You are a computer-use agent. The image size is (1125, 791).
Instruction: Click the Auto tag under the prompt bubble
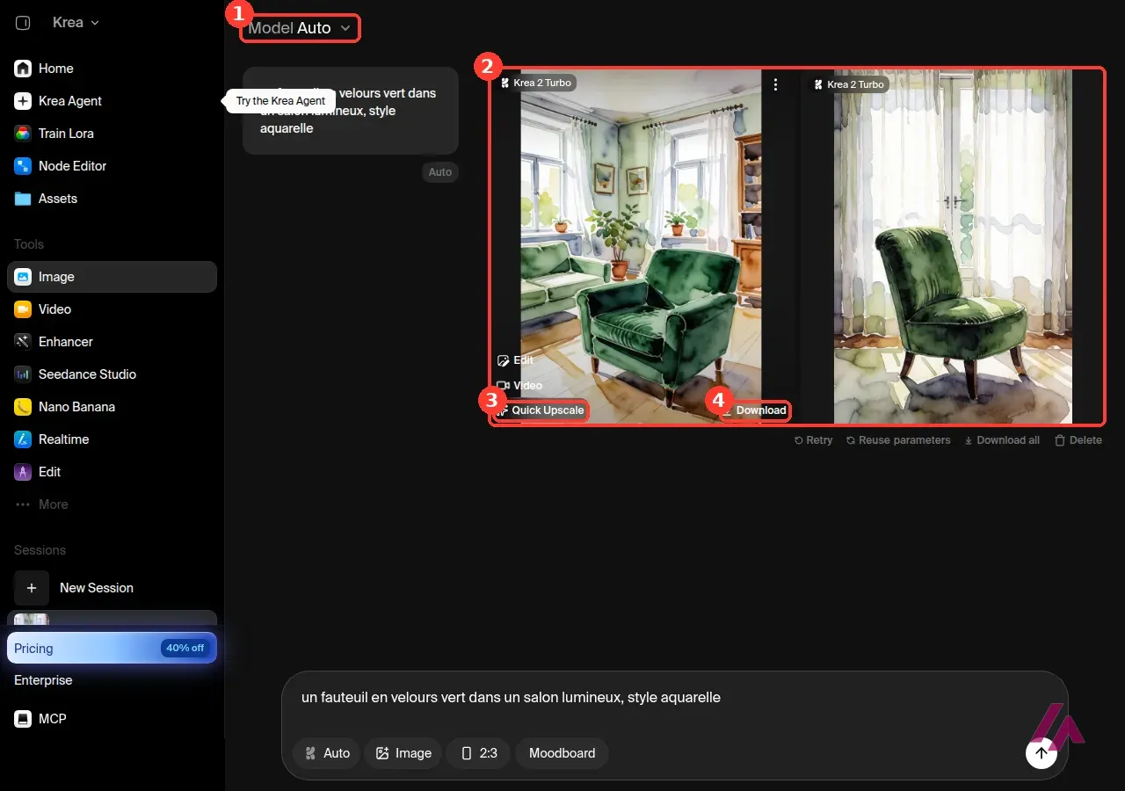coord(440,172)
